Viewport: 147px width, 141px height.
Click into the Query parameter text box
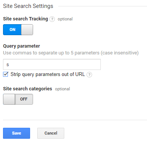(52, 64)
